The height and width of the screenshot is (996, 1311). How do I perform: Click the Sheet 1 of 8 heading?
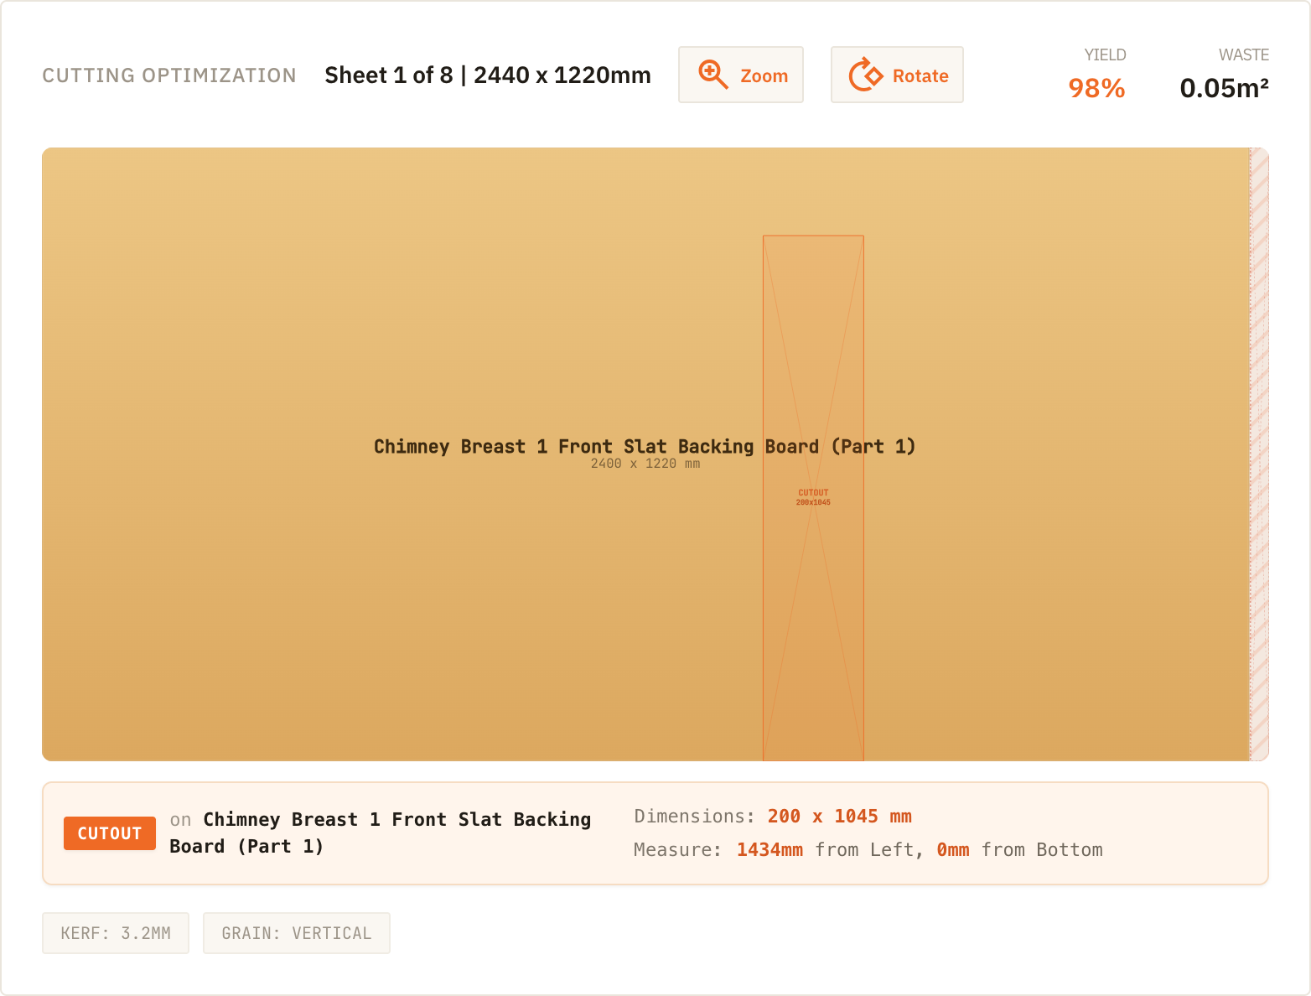tap(488, 75)
